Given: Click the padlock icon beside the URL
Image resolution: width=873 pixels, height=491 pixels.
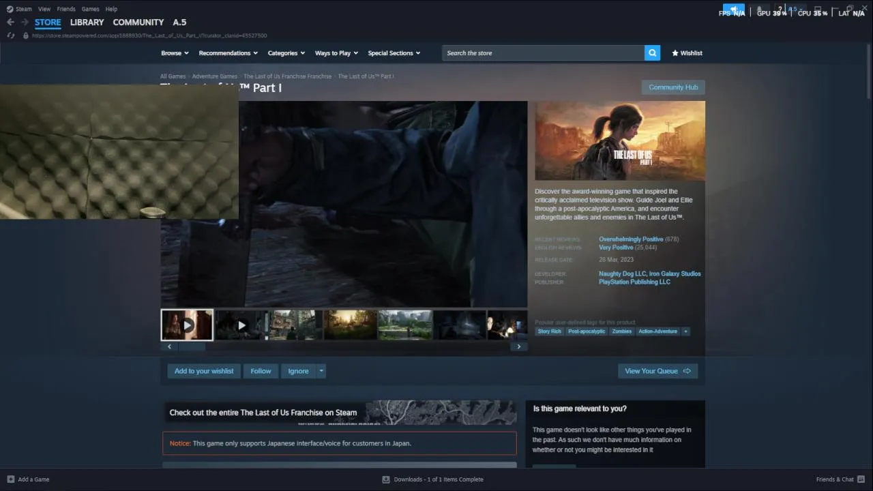Looking at the screenshot, I should (x=26, y=35).
